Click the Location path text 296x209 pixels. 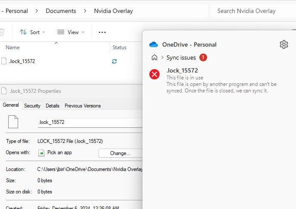(90, 169)
